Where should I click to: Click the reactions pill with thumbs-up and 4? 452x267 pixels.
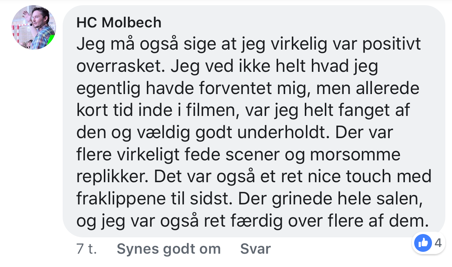click(428, 243)
